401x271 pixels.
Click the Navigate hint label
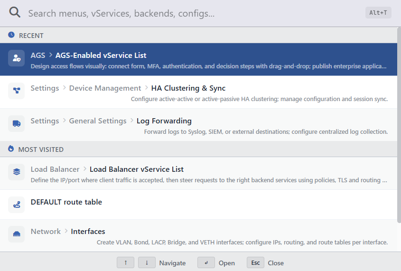tap(172, 263)
